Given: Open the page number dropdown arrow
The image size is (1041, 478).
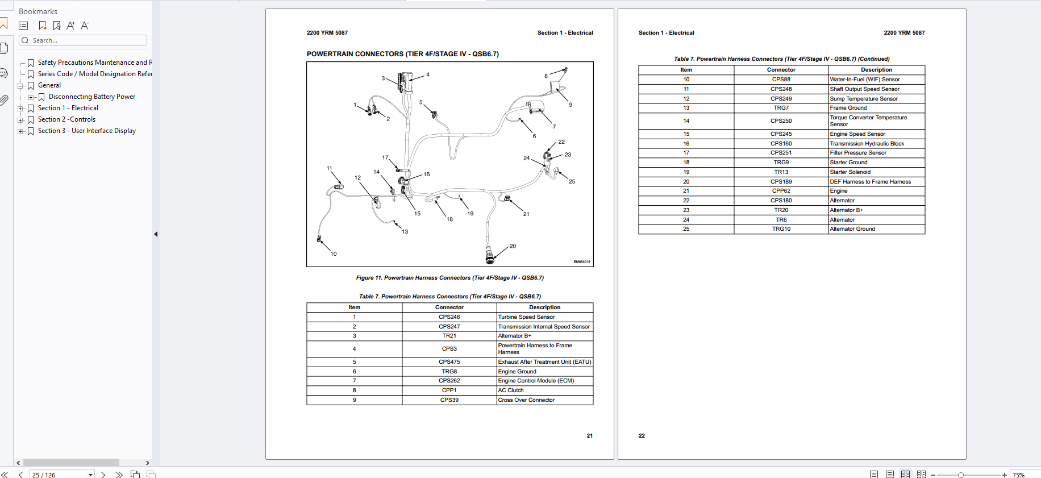Looking at the screenshot, I should (x=90, y=475).
